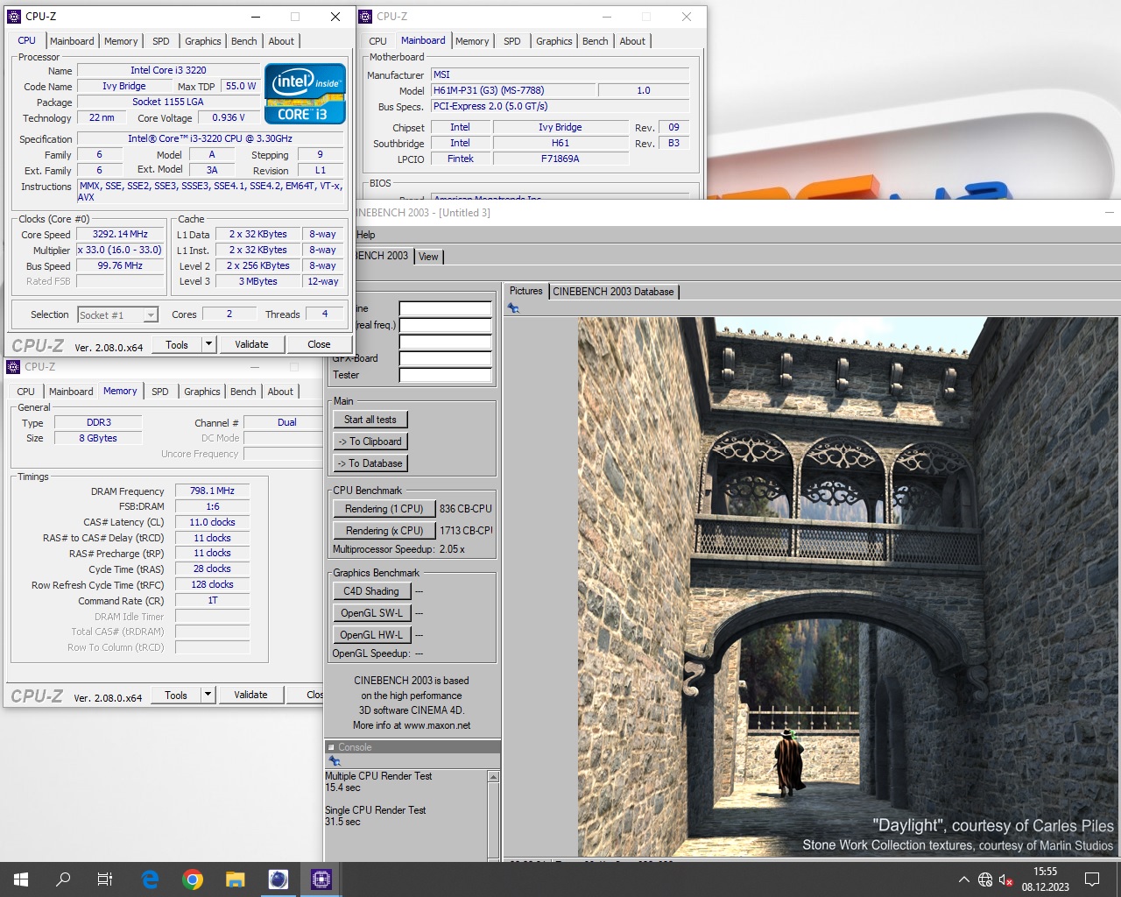Select Memory tab in Mainboard CPU-Z window
This screenshot has height=897, width=1121.
pos(472,41)
